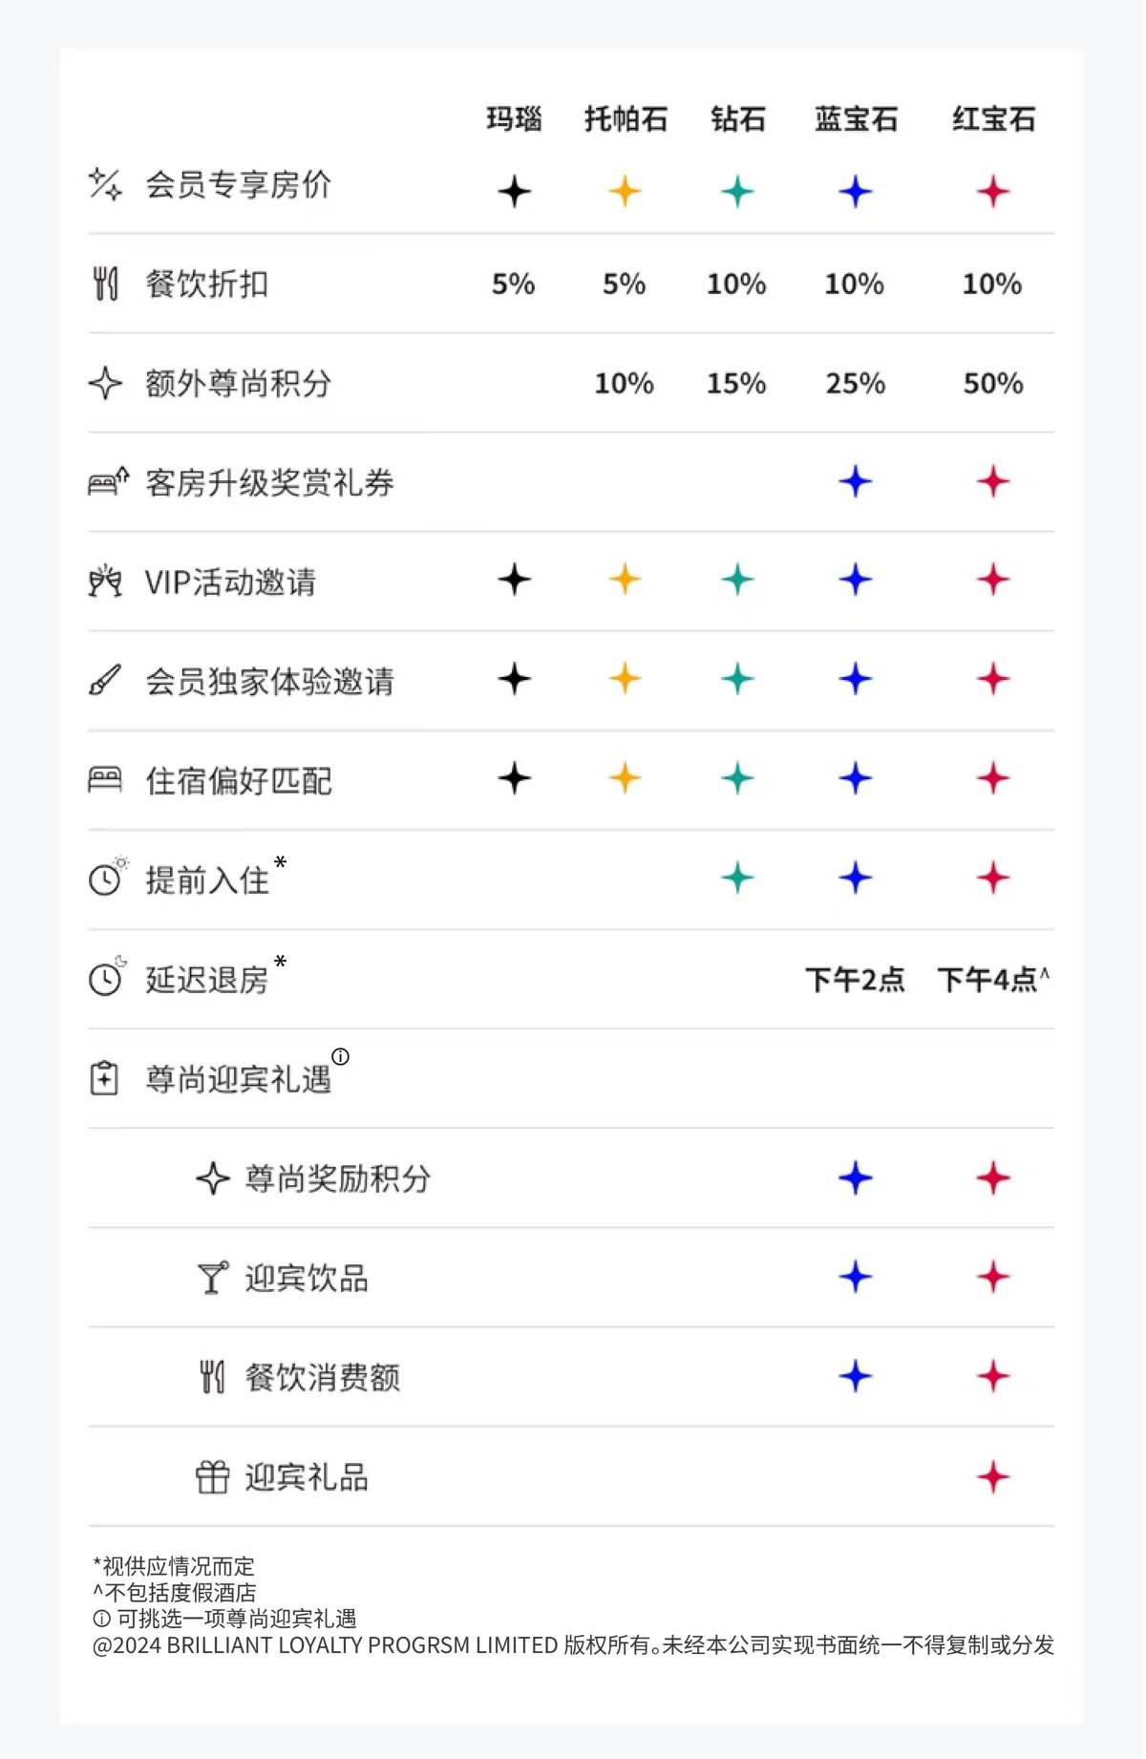Click the clock icon beside 提前入住
The height and width of the screenshot is (1759, 1146).
click(x=108, y=876)
